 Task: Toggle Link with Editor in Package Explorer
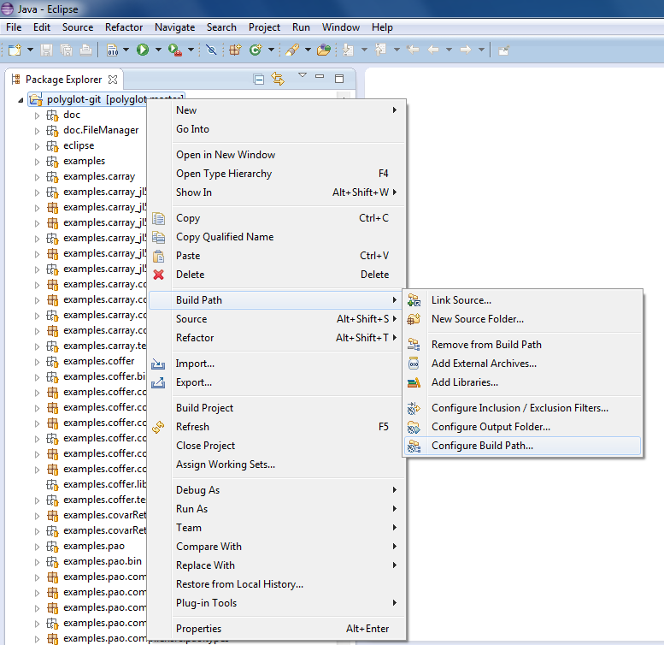[278, 80]
